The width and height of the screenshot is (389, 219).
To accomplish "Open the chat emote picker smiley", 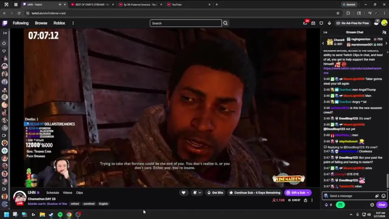I will [x=384, y=196].
